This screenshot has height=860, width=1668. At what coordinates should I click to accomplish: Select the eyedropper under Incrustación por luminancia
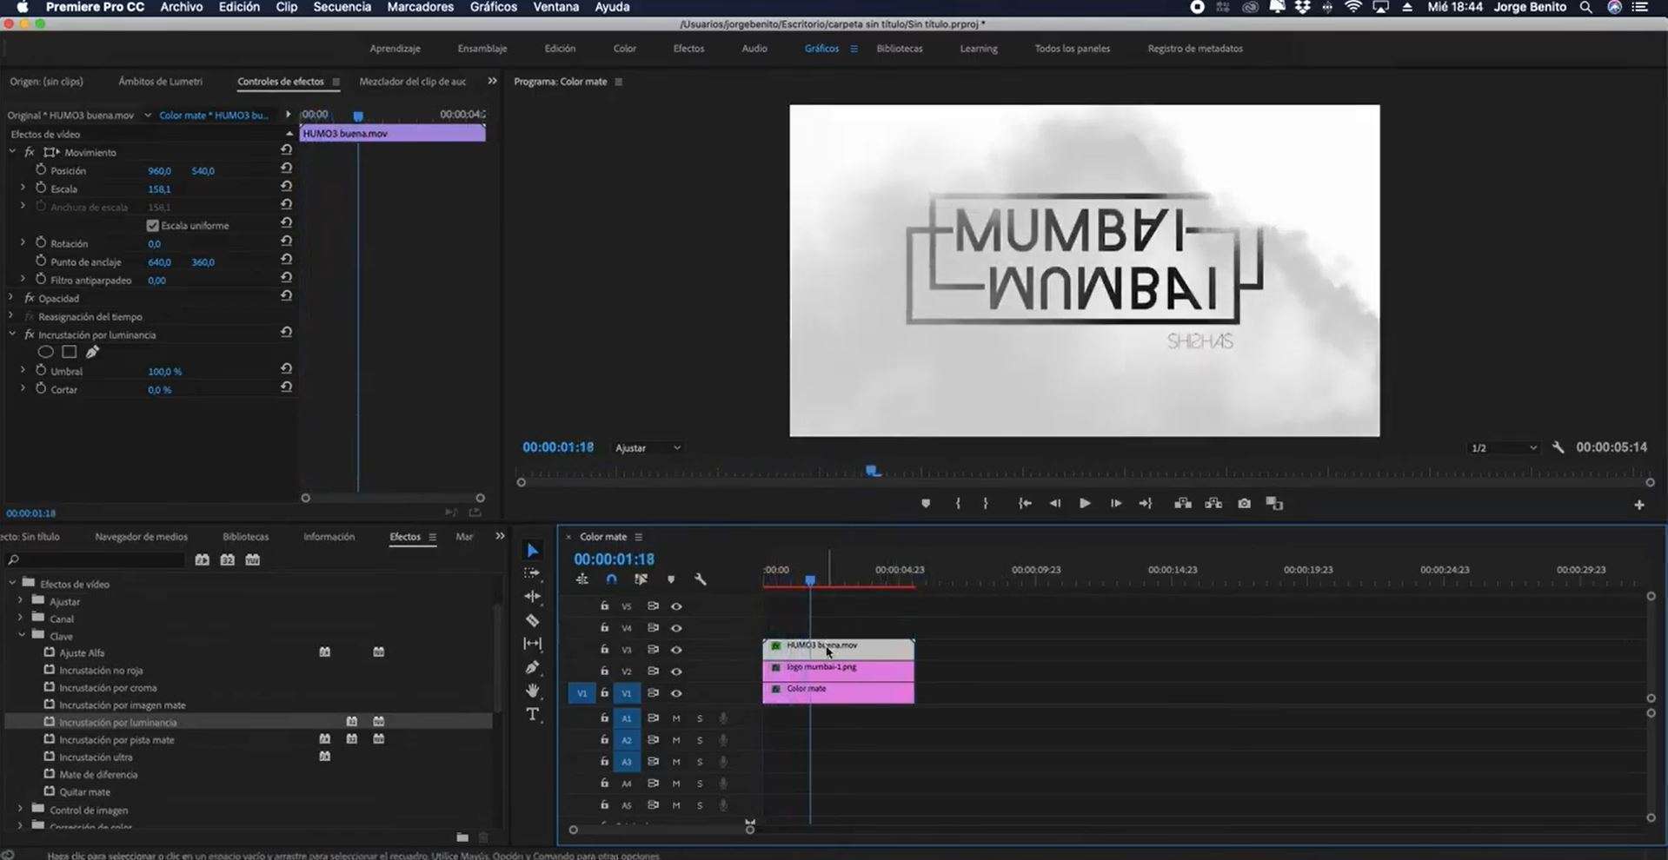point(92,352)
